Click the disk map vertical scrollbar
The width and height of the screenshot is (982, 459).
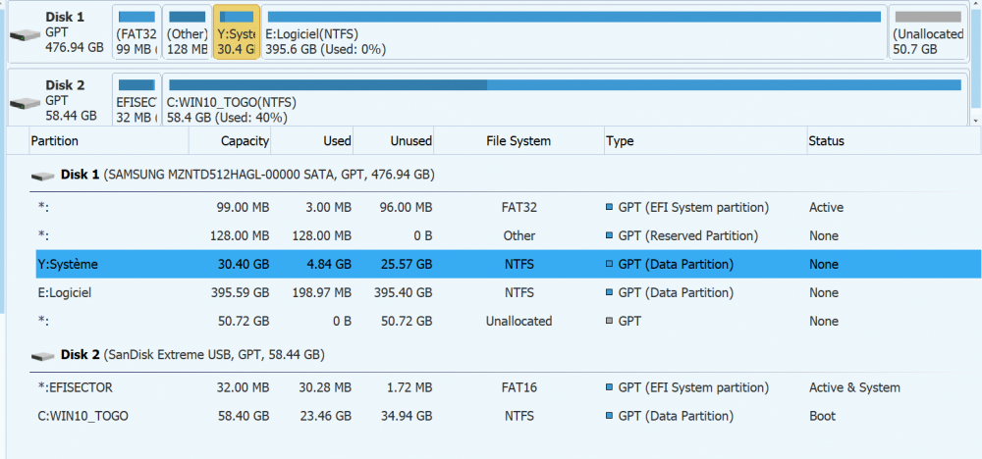pos(975,59)
